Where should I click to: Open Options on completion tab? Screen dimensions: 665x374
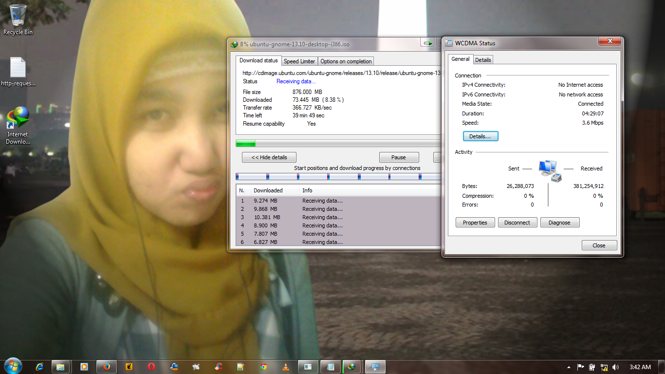click(346, 61)
